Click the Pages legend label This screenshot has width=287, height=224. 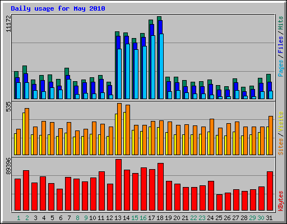[281, 68]
